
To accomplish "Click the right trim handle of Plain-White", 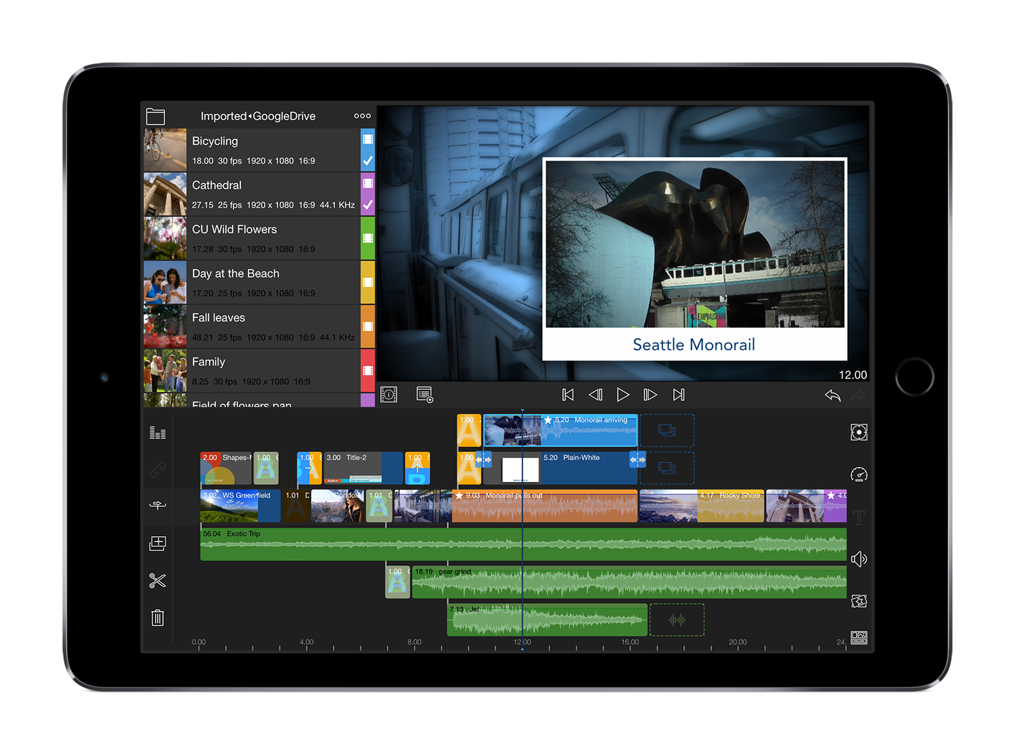I will click(x=638, y=460).
